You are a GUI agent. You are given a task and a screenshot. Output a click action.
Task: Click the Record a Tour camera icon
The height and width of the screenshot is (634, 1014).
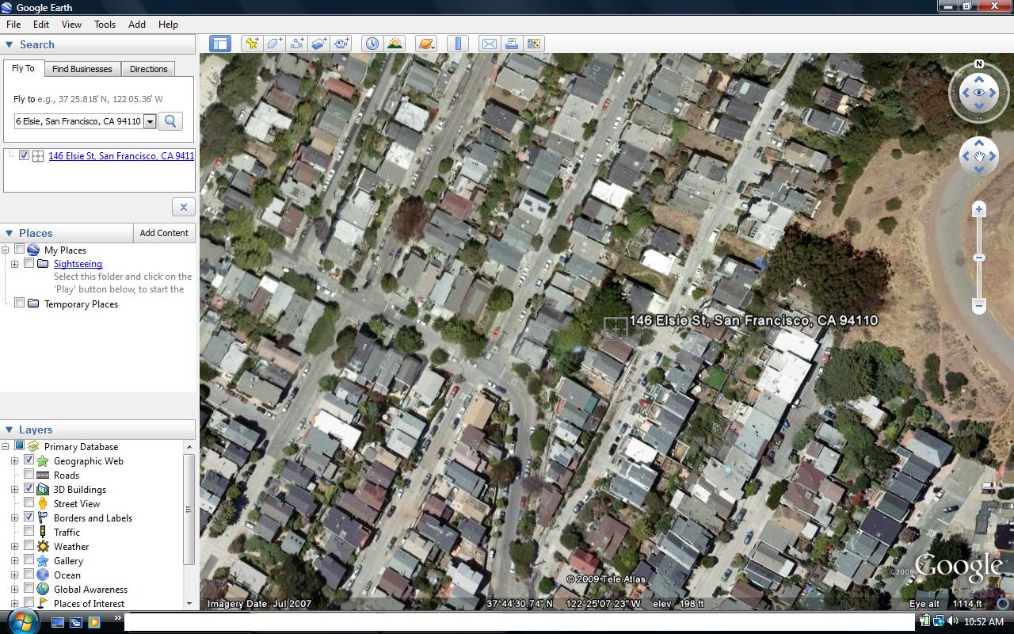(x=341, y=44)
